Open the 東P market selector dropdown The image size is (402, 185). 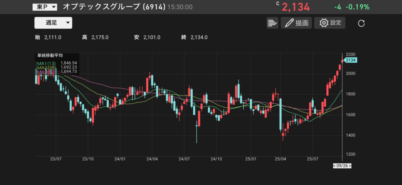coord(44,7)
